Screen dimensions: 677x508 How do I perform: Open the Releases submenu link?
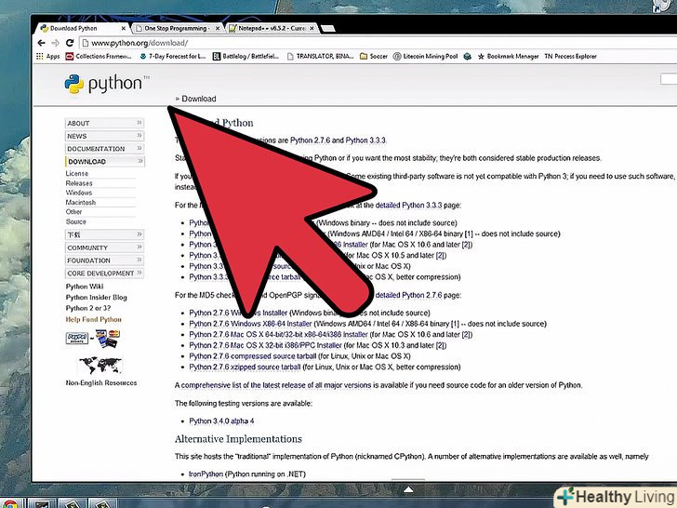79,183
